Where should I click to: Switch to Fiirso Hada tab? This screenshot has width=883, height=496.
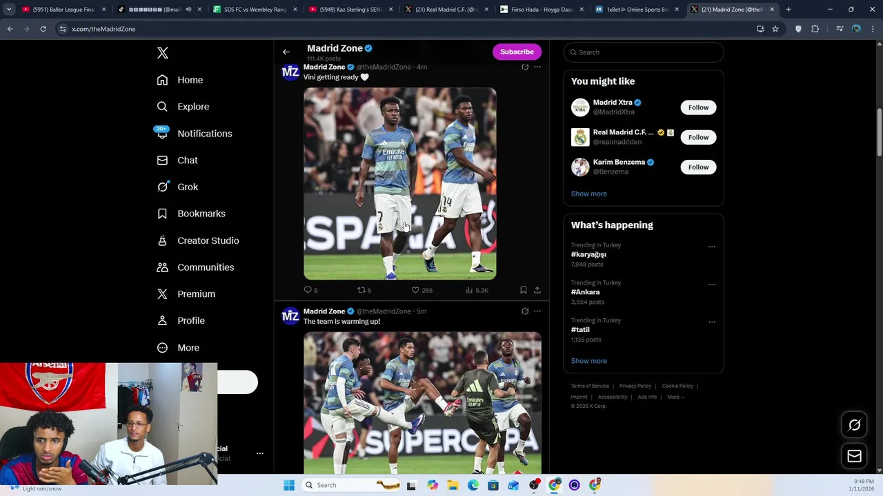541,10
